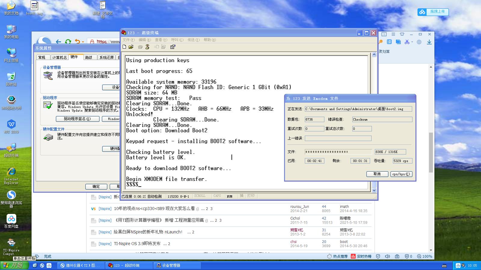Open the 传送(T) menu in HyperTerminal
Image resolution: width=481 pixels, height=270 pixels.
[193, 40]
